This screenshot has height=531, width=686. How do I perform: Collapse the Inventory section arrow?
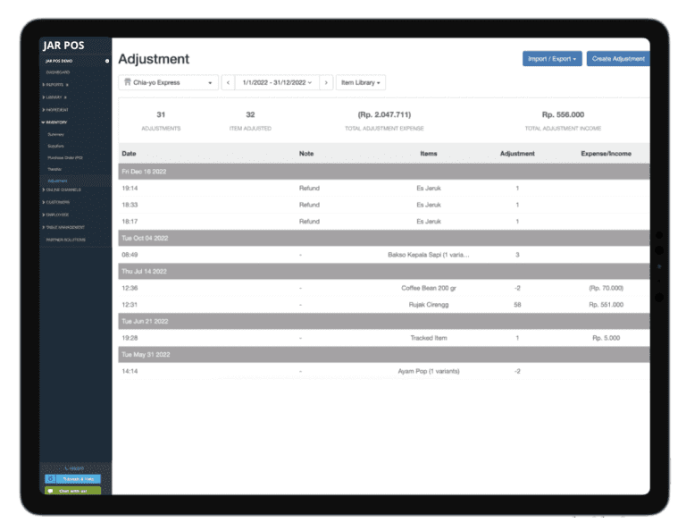[x=44, y=122]
